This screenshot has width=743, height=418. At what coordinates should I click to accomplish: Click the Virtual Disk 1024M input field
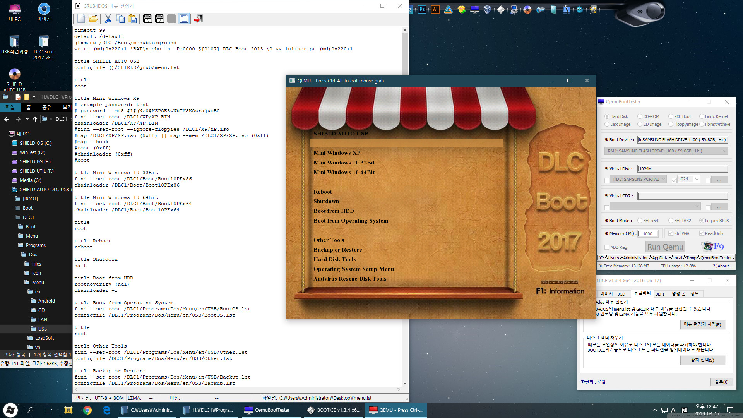pos(683,169)
